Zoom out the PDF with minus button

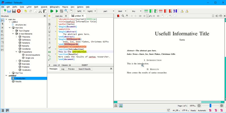click(199, 106)
